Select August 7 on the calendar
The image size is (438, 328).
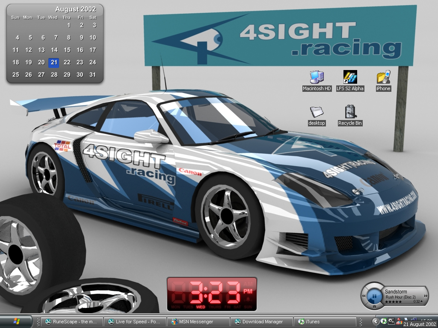[x=56, y=38]
